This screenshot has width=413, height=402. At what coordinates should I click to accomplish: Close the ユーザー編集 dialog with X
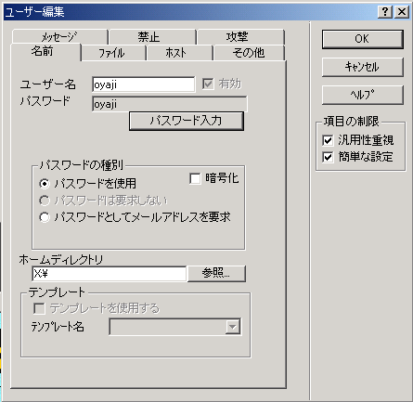pos(402,12)
